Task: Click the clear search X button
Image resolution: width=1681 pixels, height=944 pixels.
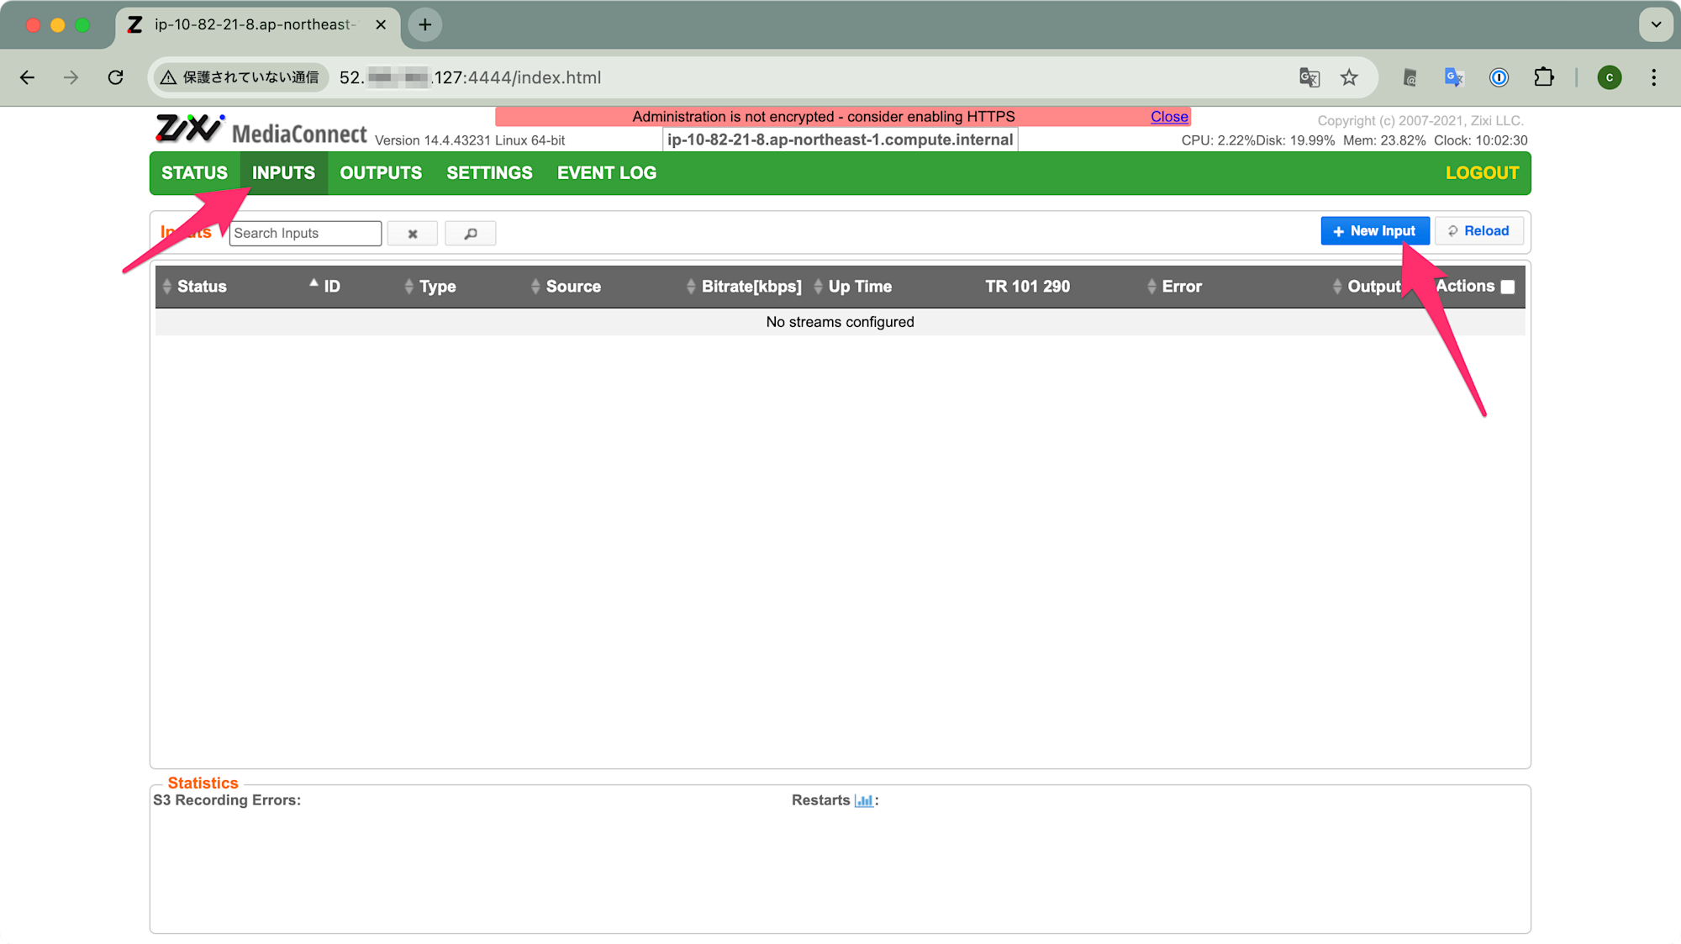Action: pos(412,234)
